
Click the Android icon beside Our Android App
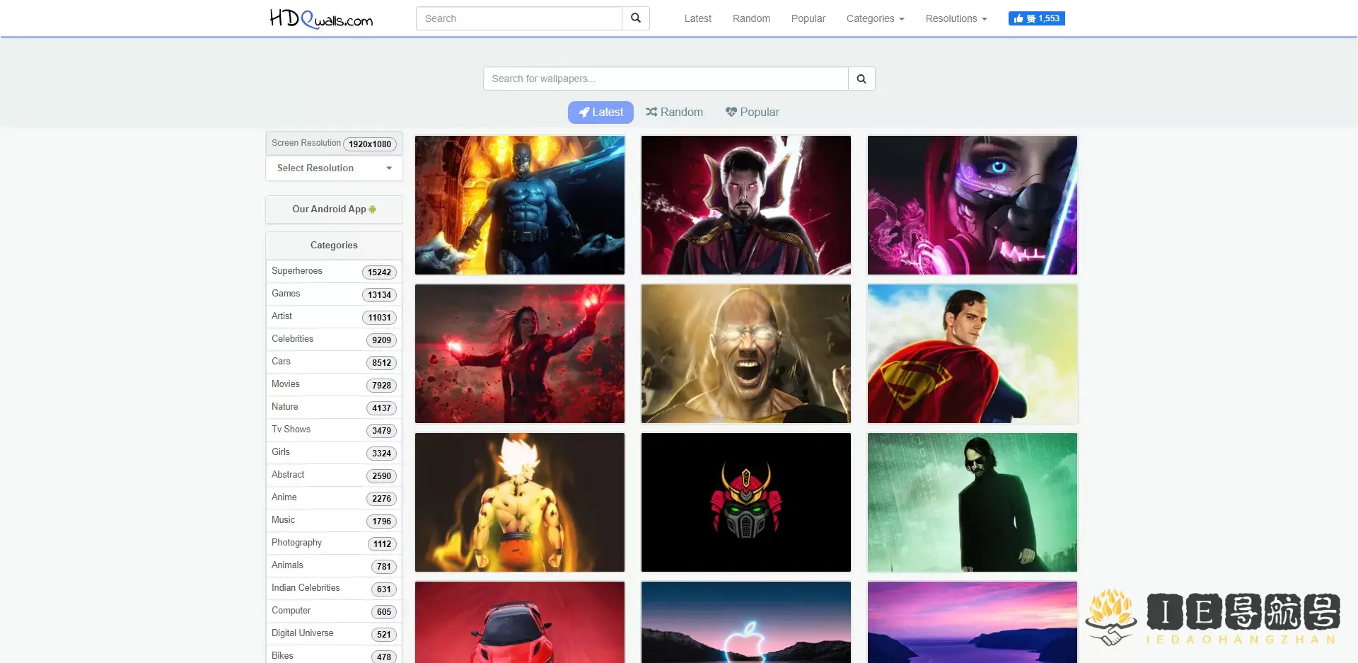pos(373,209)
